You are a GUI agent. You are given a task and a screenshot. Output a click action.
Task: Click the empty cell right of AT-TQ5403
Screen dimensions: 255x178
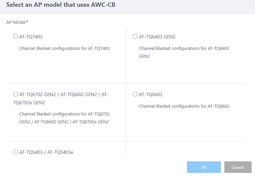tap(186, 150)
